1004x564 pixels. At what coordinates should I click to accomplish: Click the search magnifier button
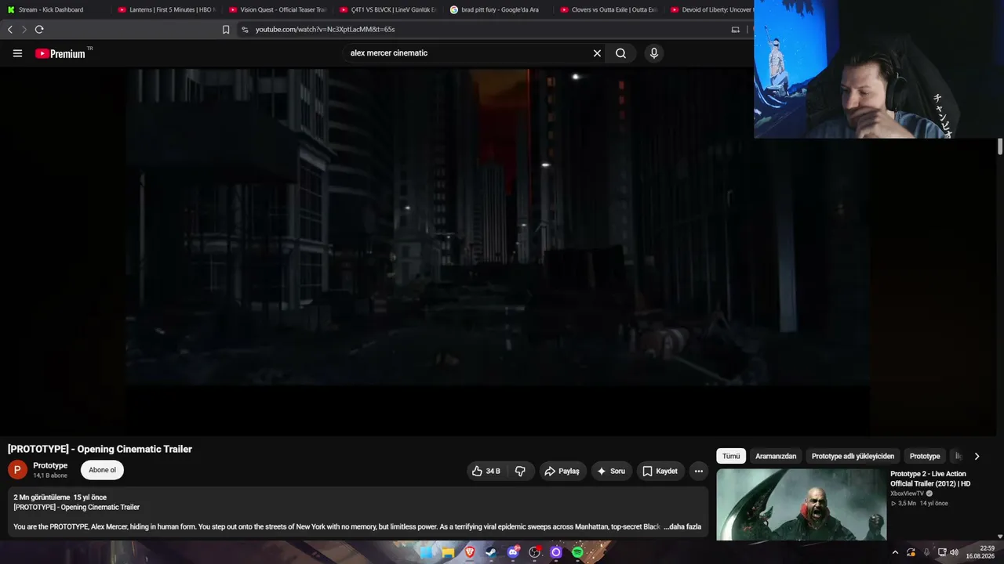click(x=620, y=53)
